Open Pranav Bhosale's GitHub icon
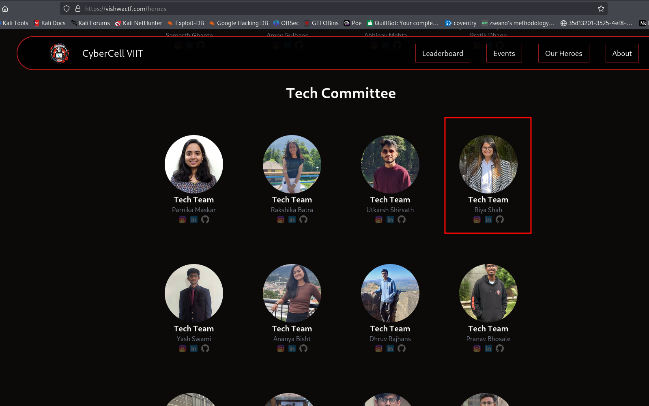The width and height of the screenshot is (649, 406). click(x=500, y=348)
